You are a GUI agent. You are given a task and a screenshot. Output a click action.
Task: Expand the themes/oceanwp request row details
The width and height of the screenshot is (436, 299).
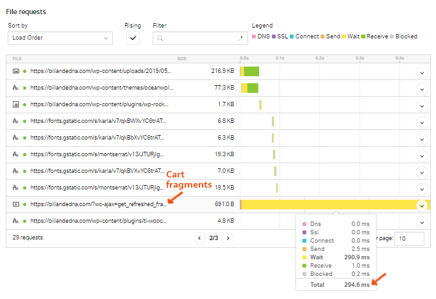[421, 88]
